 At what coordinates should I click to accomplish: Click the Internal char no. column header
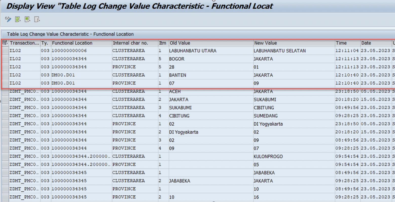point(130,43)
